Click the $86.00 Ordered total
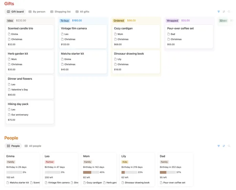The width and height of the screenshot is (236, 190). pyautogui.click(x=131, y=20)
